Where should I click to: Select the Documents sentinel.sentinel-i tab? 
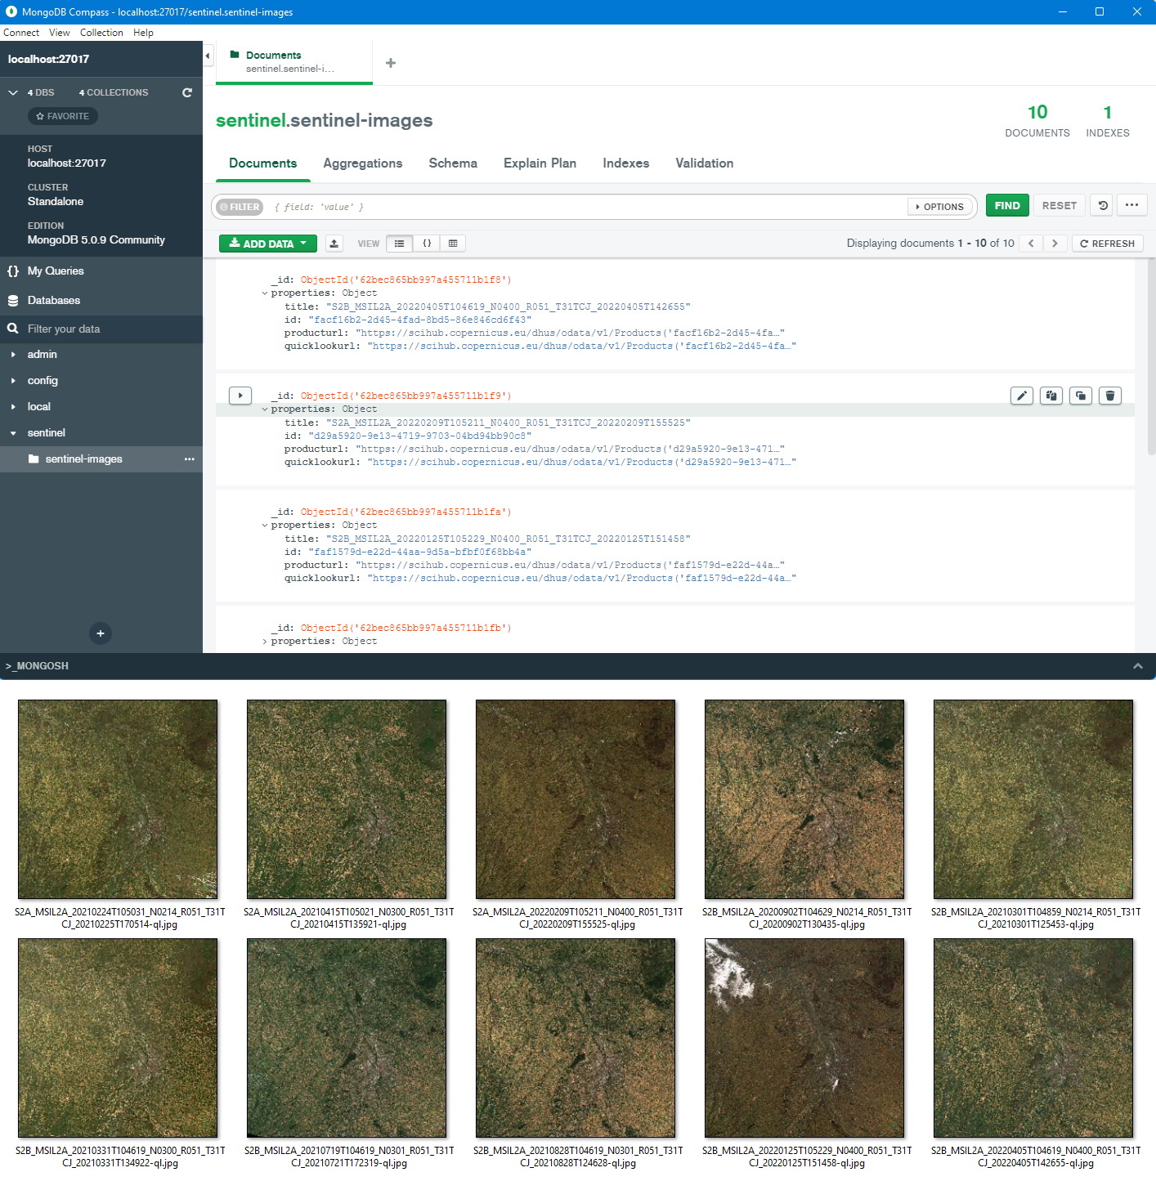294,62
